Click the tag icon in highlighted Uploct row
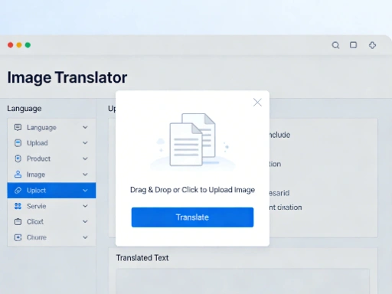 click(x=18, y=191)
